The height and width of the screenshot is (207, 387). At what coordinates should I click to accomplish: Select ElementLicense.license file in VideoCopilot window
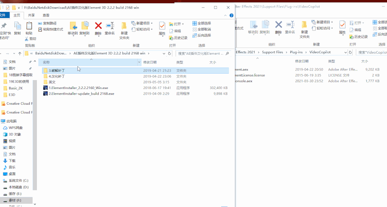[x=309, y=75]
